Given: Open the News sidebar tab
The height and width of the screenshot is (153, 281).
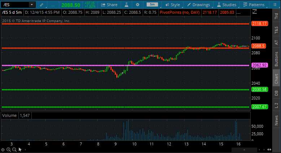Looking at the screenshot, I should point(276,120).
